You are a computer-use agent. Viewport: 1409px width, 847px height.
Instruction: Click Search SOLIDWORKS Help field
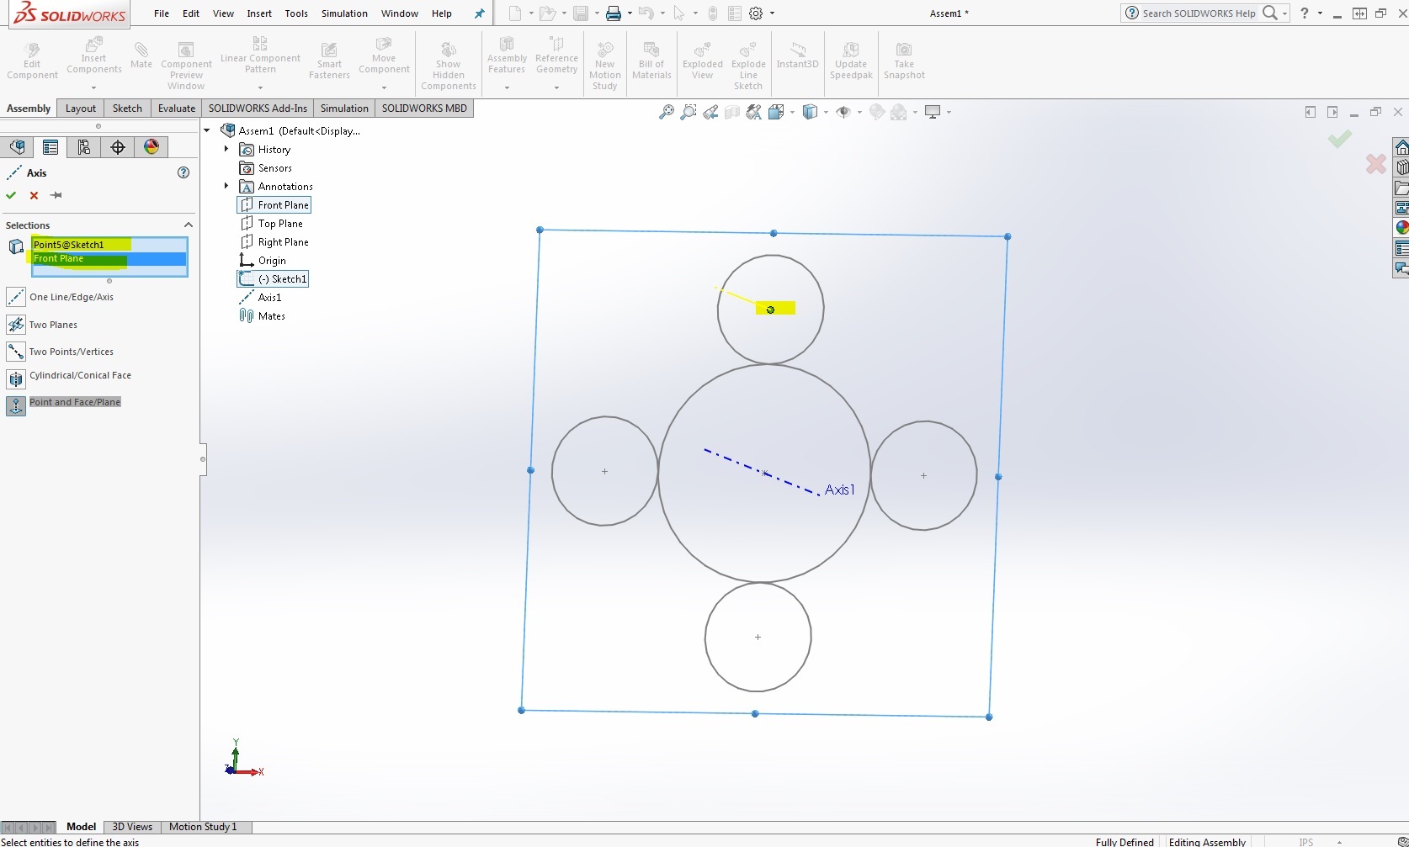(1199, 13)
